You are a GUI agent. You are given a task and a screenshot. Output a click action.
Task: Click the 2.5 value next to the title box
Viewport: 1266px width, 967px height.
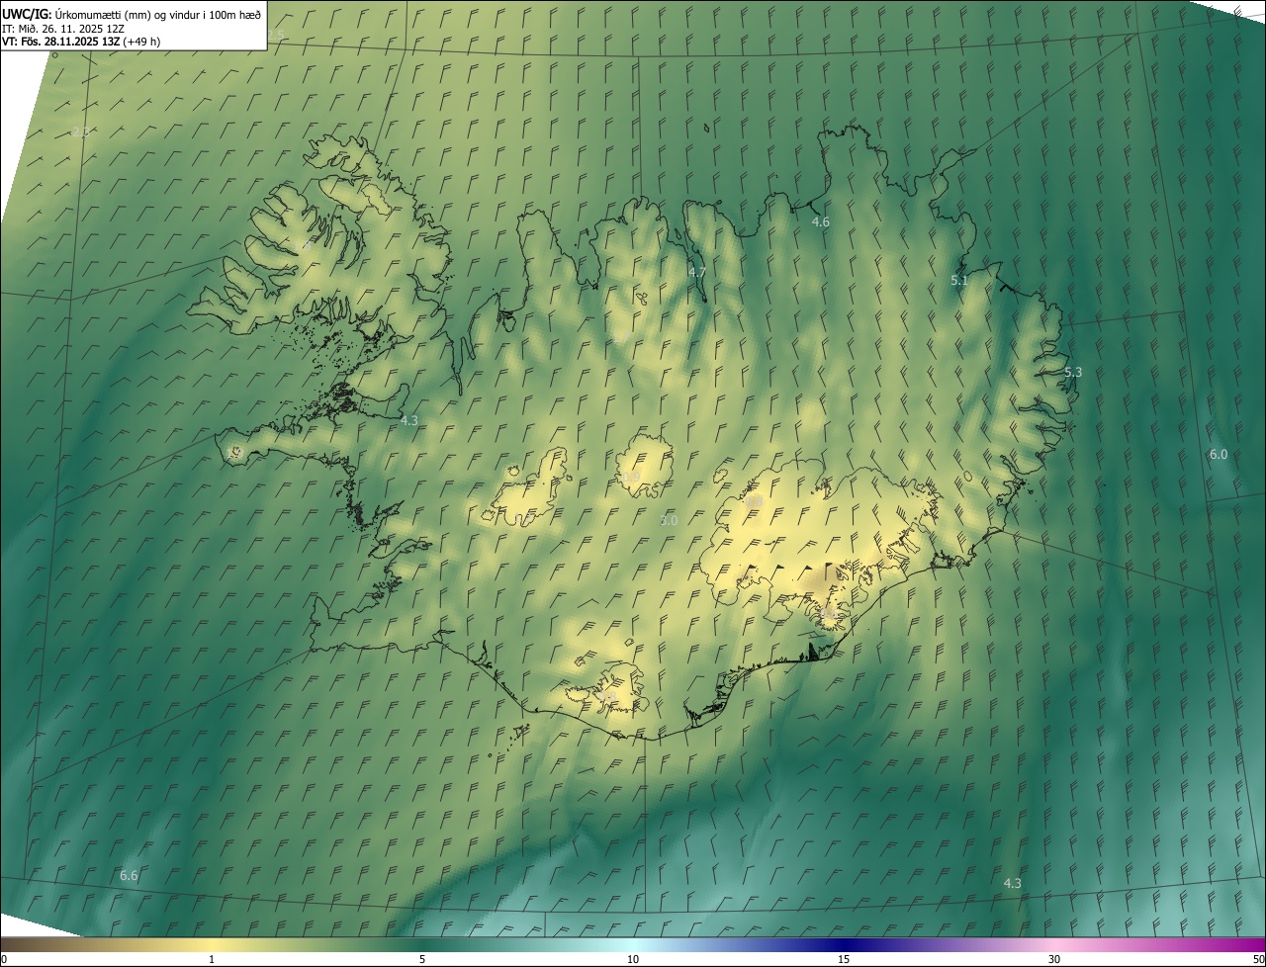click(276, 36)
